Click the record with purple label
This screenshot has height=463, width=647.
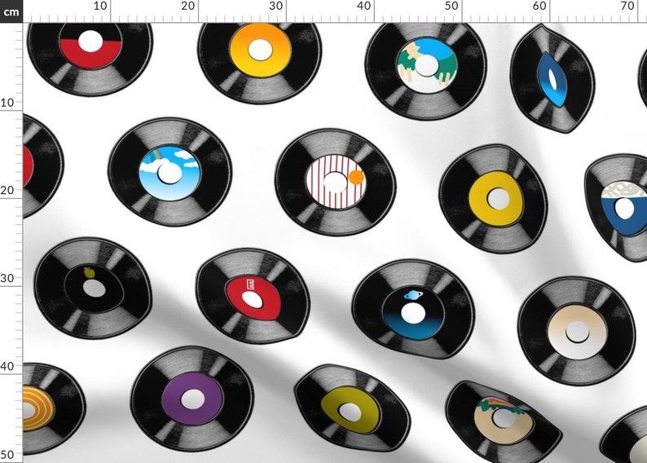tap(191, 399)
